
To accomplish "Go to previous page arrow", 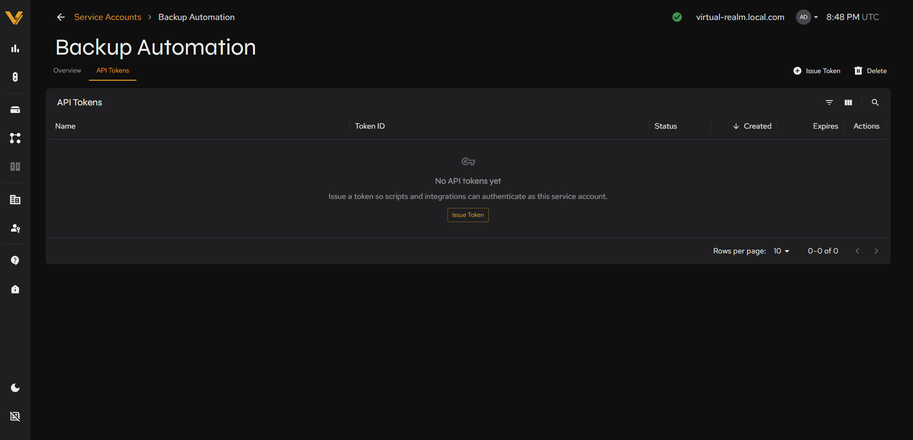I will (x=857, y=251).
